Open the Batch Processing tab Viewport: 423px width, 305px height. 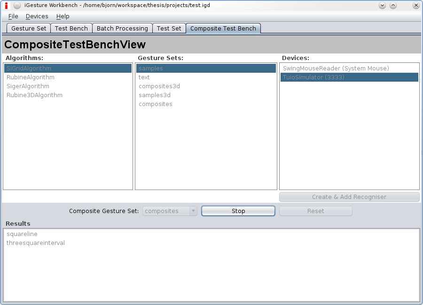[x=122, y=29]
